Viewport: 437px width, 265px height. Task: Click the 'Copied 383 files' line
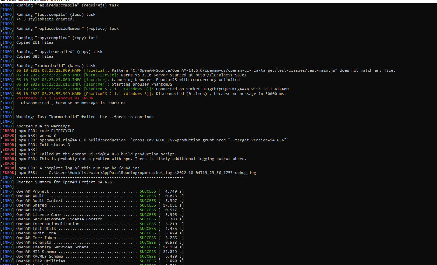pos(27,56)
